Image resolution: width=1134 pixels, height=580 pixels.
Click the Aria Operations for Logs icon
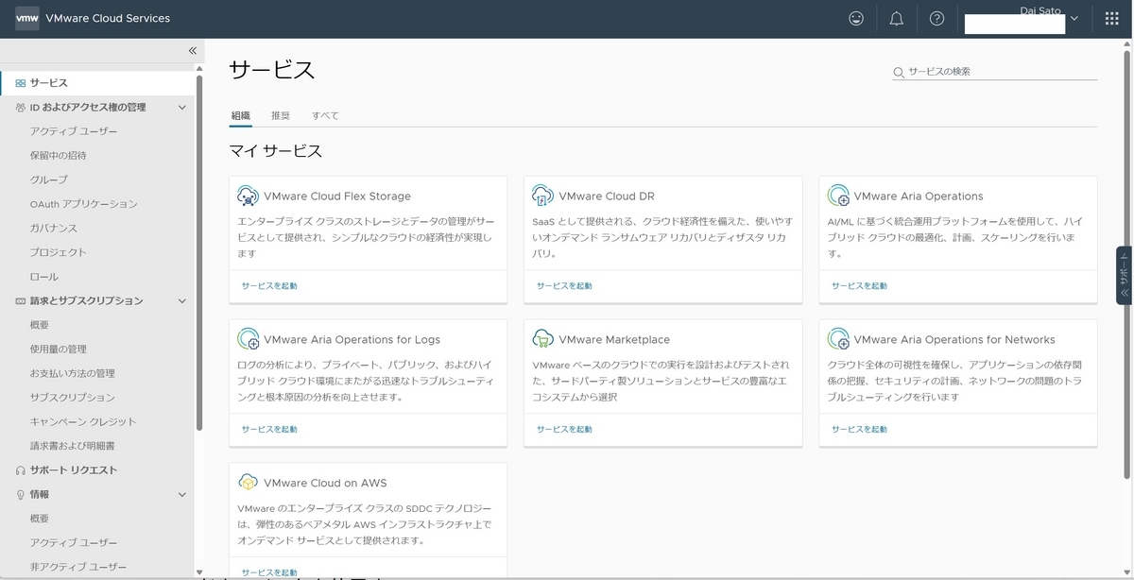click(x=248, y=339)
